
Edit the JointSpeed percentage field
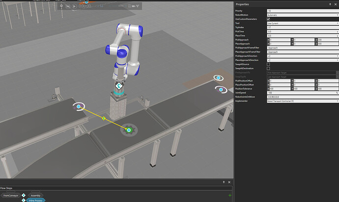coord(303,93)
